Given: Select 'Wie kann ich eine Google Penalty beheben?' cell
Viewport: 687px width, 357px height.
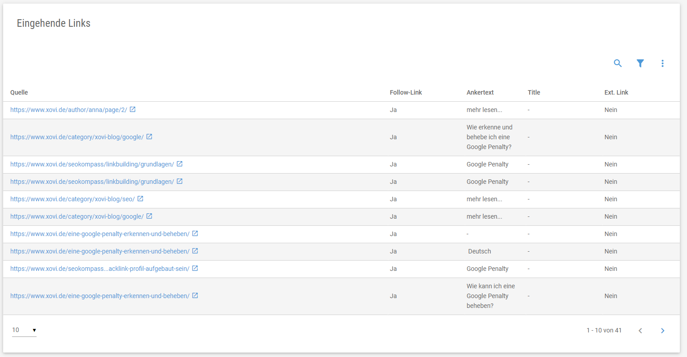Looking at the screenshot, I should 491,296.
